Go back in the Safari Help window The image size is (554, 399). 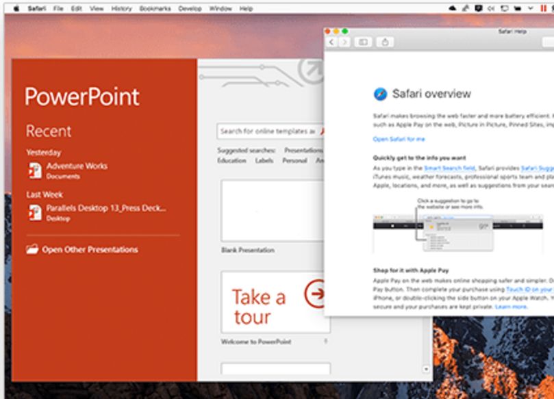(331, 42)
